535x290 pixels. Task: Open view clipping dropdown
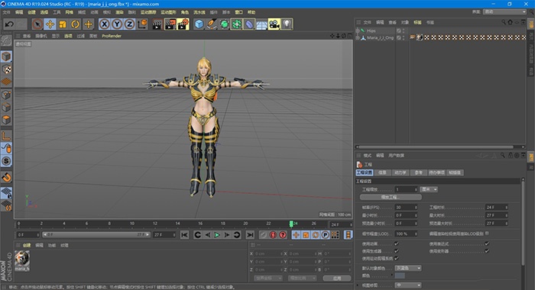coord(408,285)
